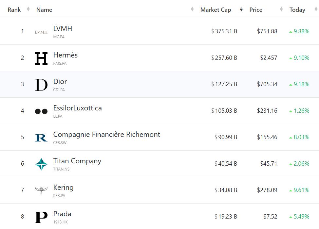
Task: Open the Kering company link
Action: coord(63,188)
